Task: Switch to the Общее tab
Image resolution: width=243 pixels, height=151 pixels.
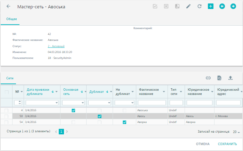Action: [11, 19]
